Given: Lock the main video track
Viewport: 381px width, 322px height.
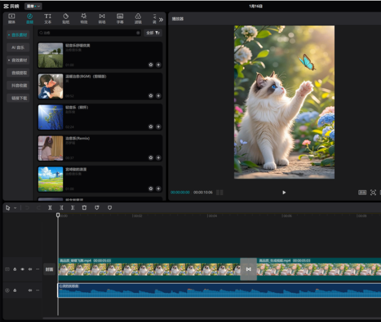Looking at the screenshot, I should (x=15, y=270).
